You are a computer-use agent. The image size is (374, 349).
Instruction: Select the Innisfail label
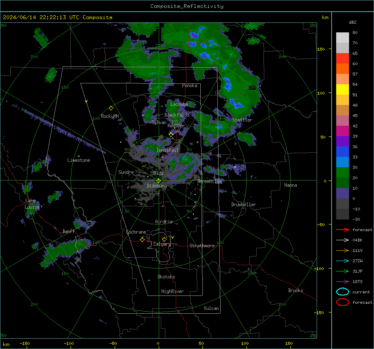[168, 150]
